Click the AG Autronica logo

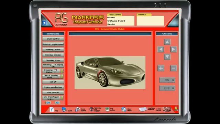click(x=61, y=19)
